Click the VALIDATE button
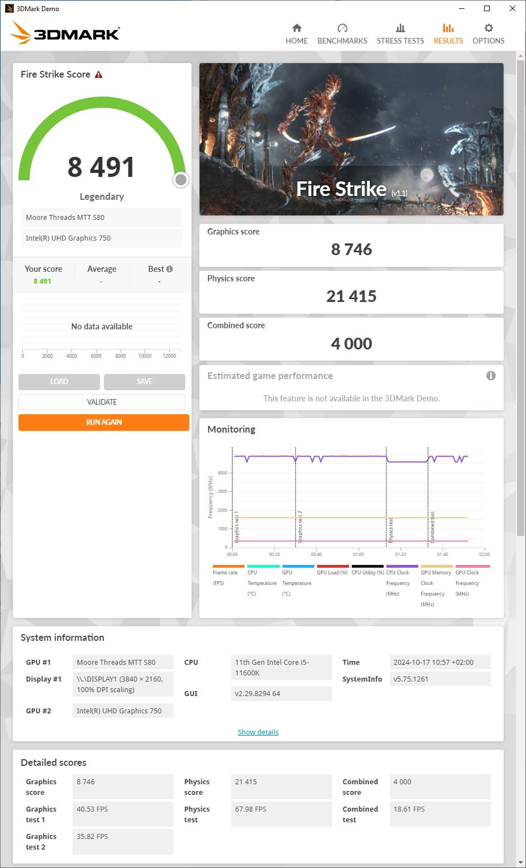This screenshot has width=526, height=868. [x=102, y=402]
